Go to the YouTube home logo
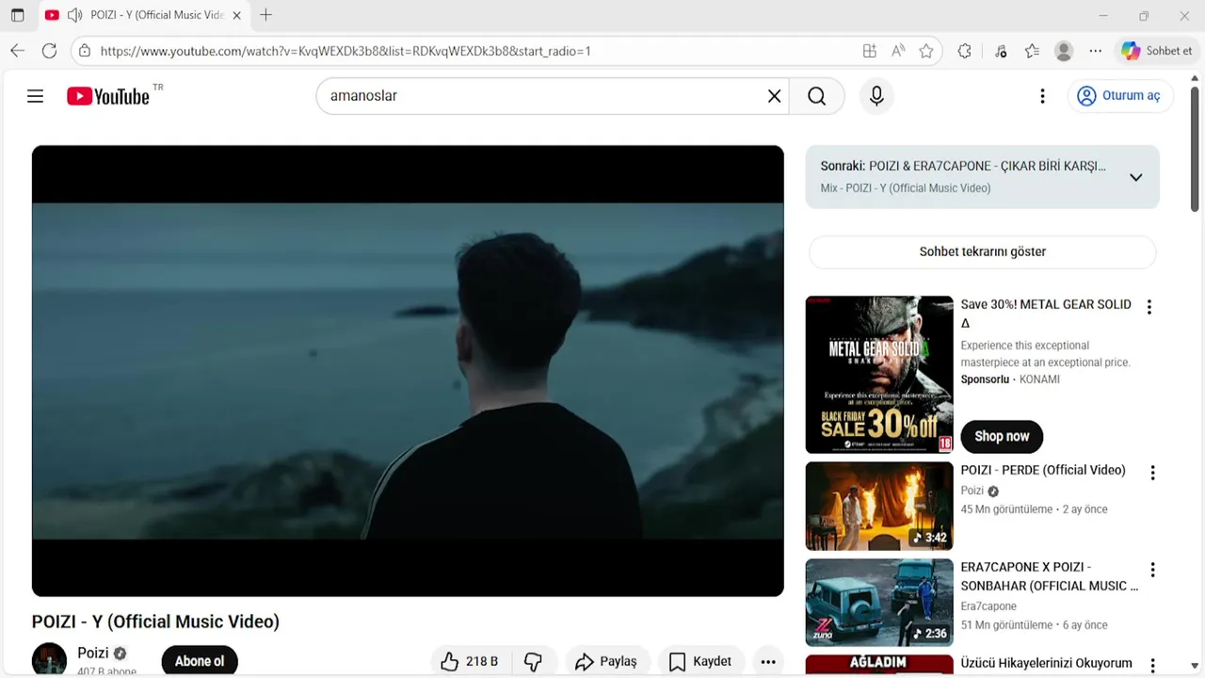 tap(108, 96)
